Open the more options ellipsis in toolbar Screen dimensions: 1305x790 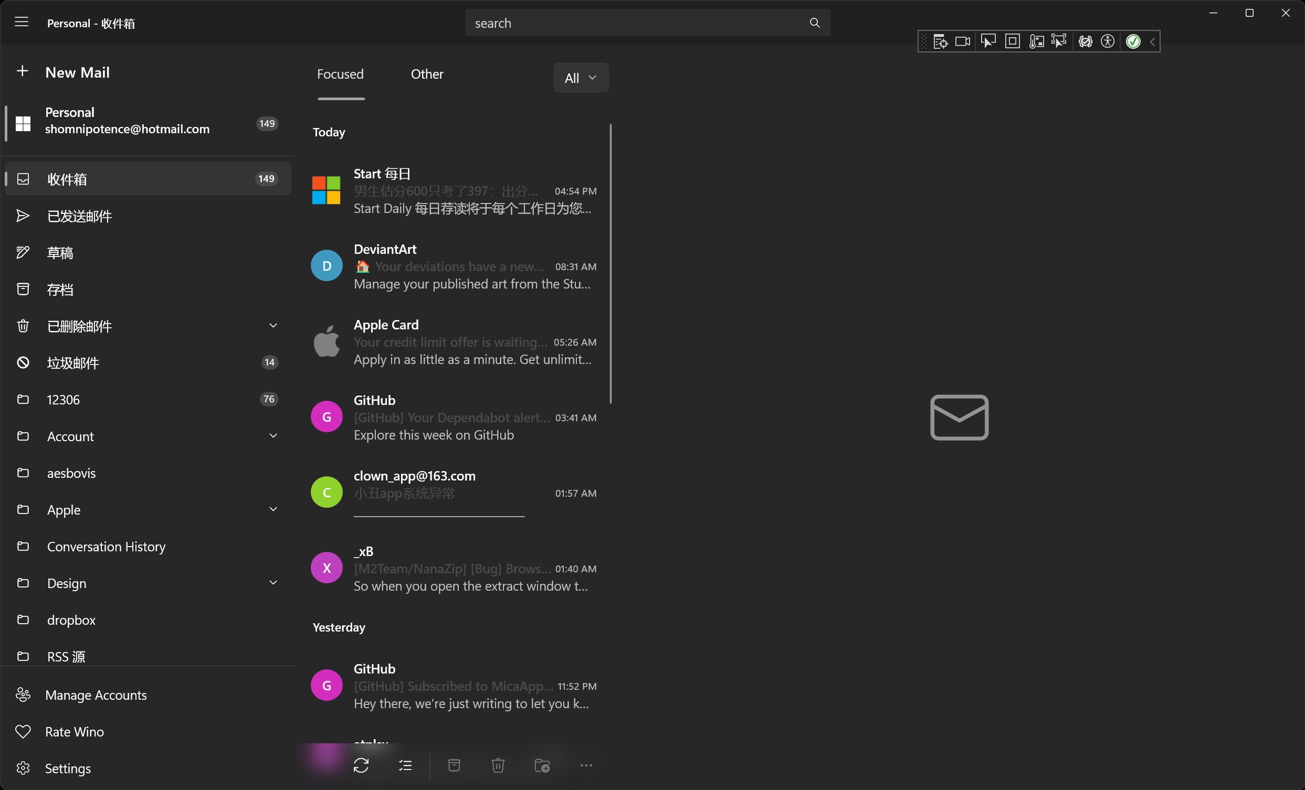coord(586,765)
